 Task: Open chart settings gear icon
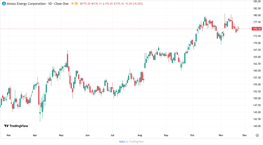click(x=257, y=135)
